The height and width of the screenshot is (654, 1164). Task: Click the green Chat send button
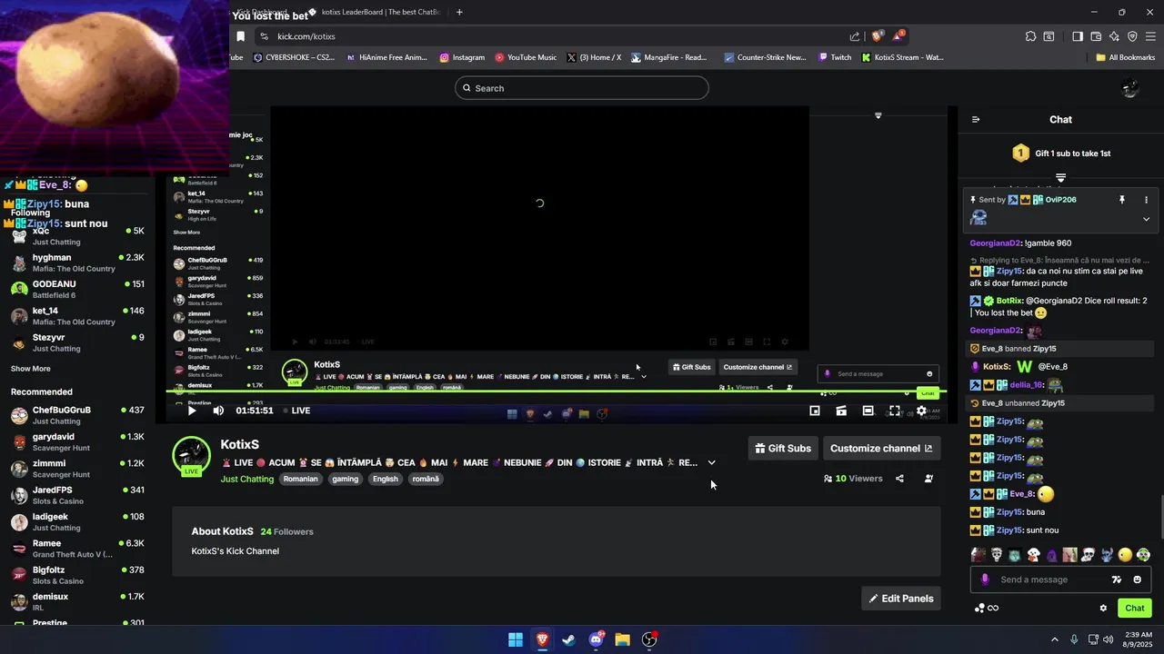[1135, 609]
